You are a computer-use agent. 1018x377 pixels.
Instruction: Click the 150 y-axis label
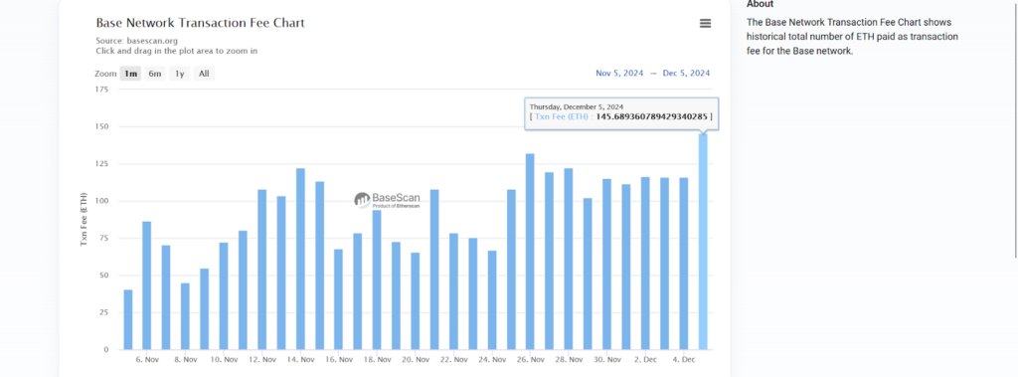[102, 126]
